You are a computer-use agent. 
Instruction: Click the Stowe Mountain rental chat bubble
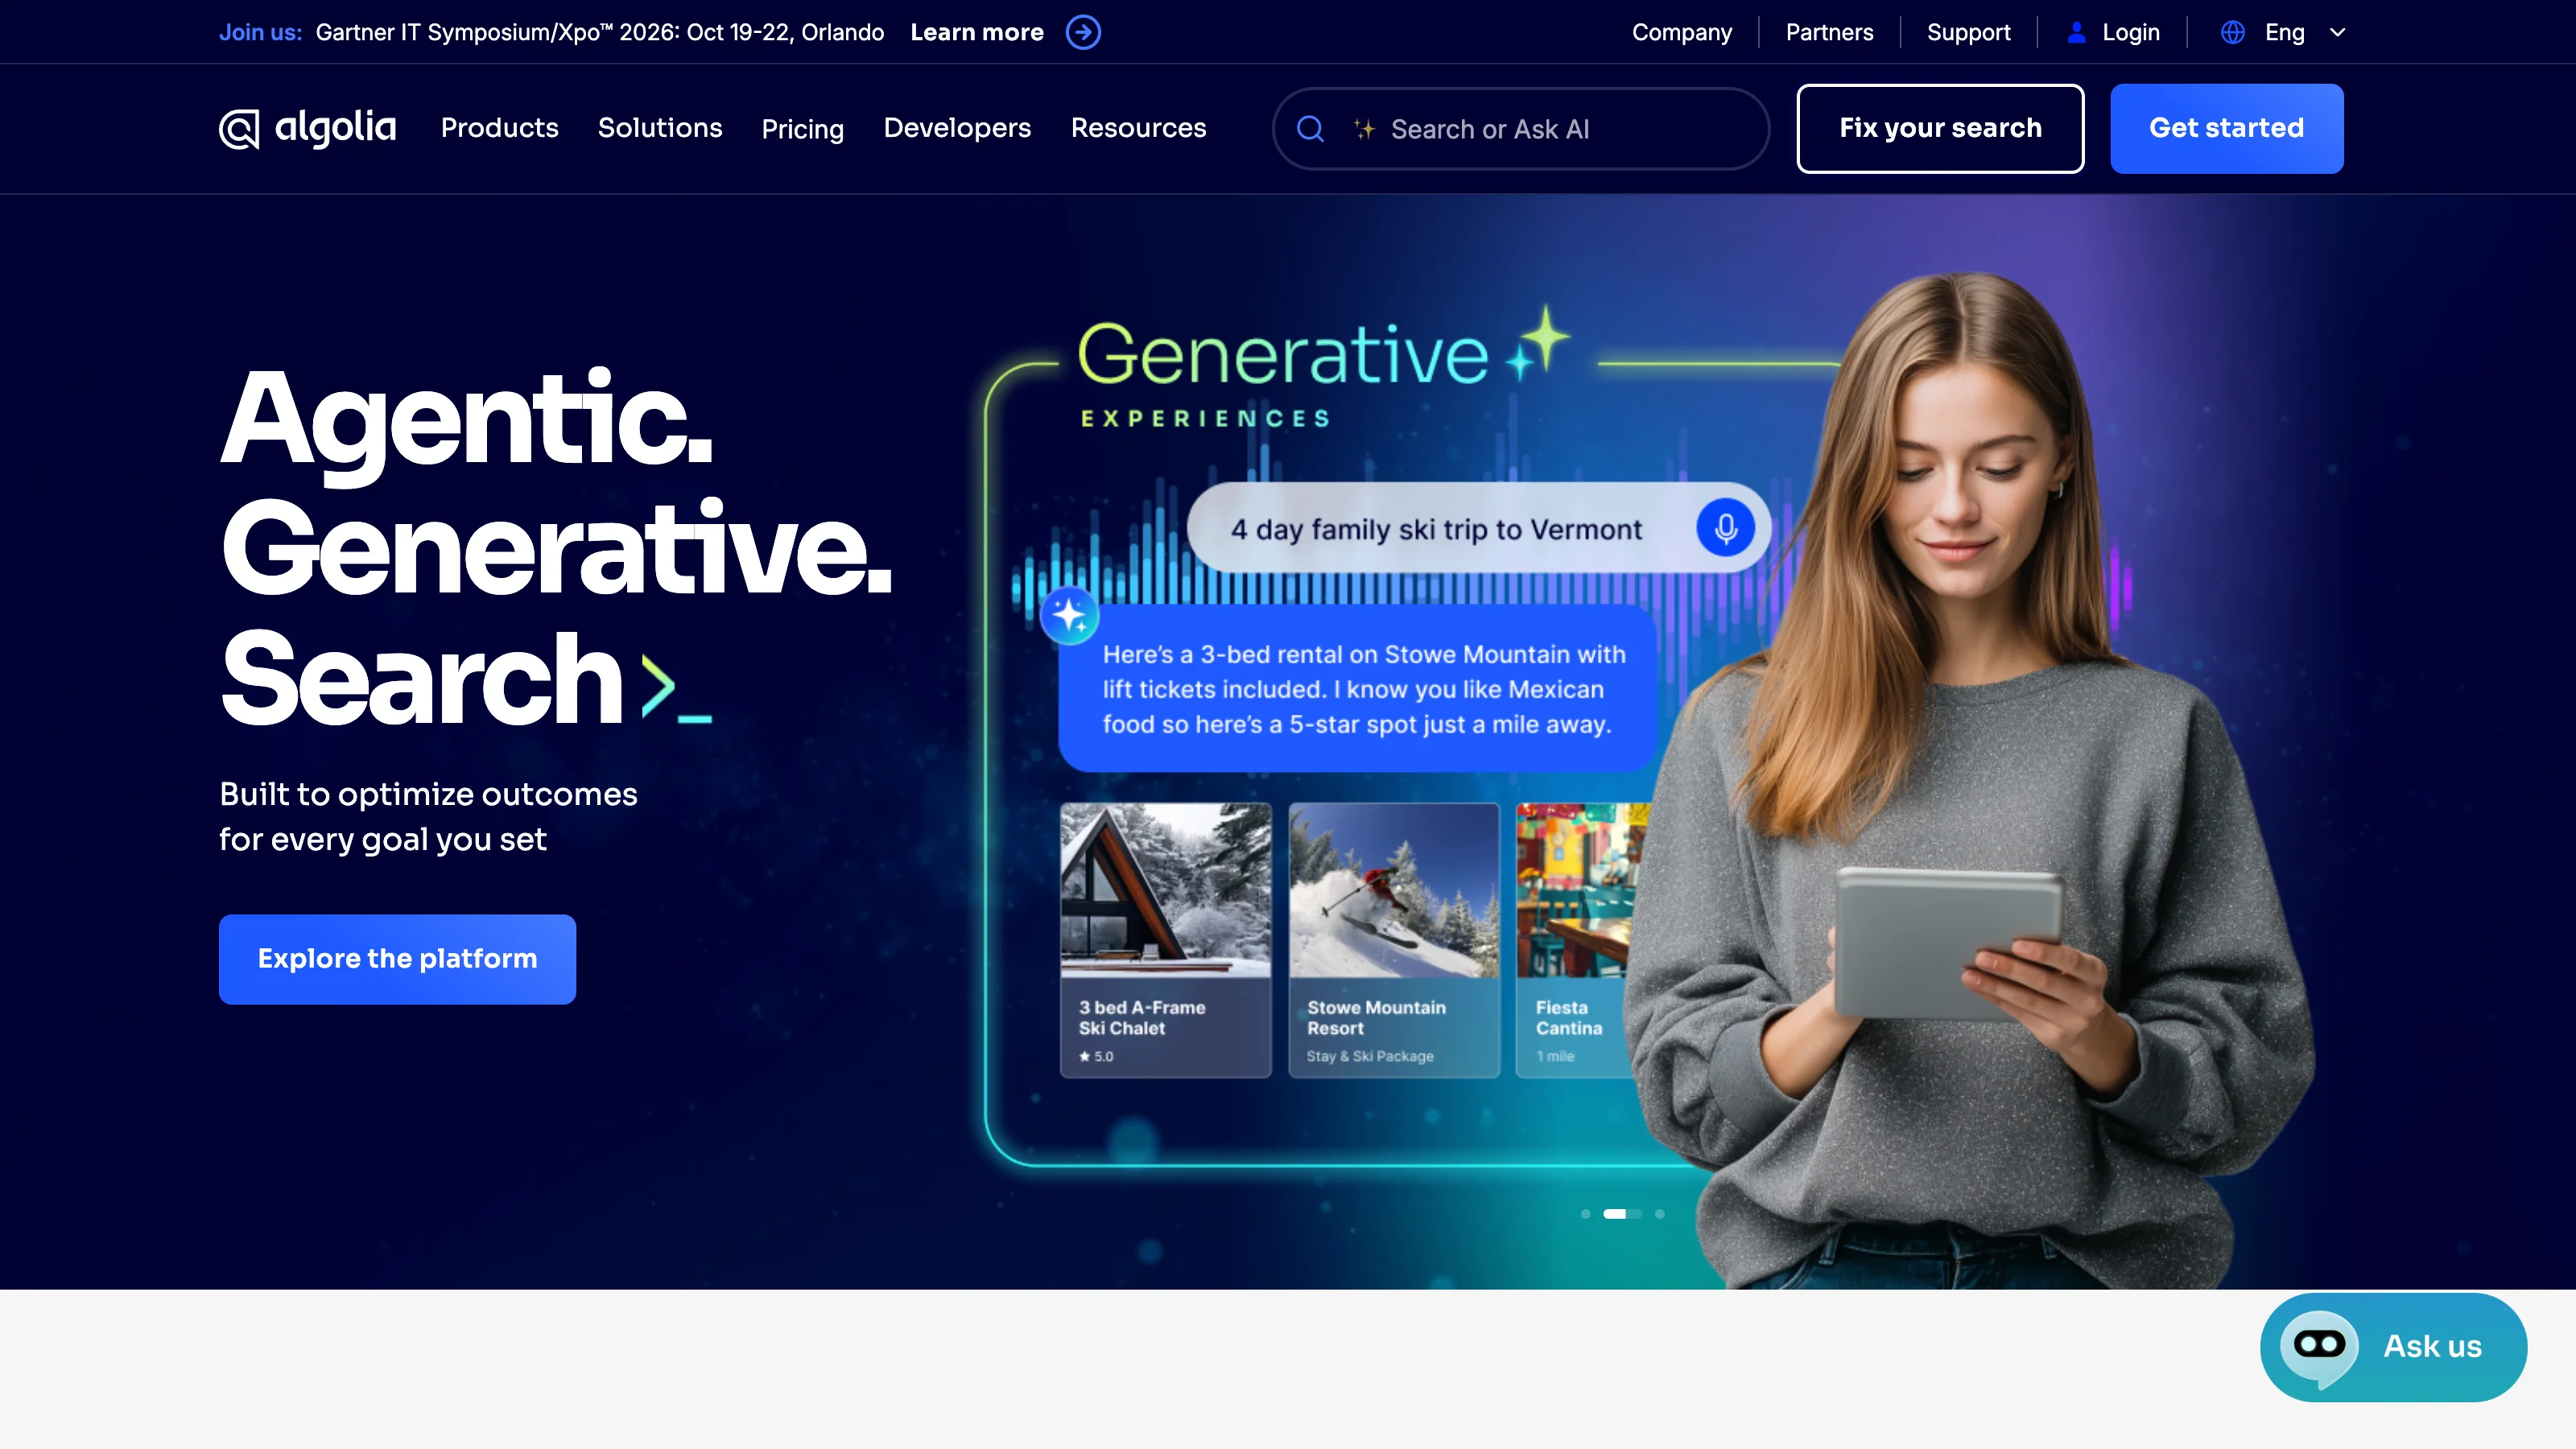pyautogui.click(x=1357, y=689)
